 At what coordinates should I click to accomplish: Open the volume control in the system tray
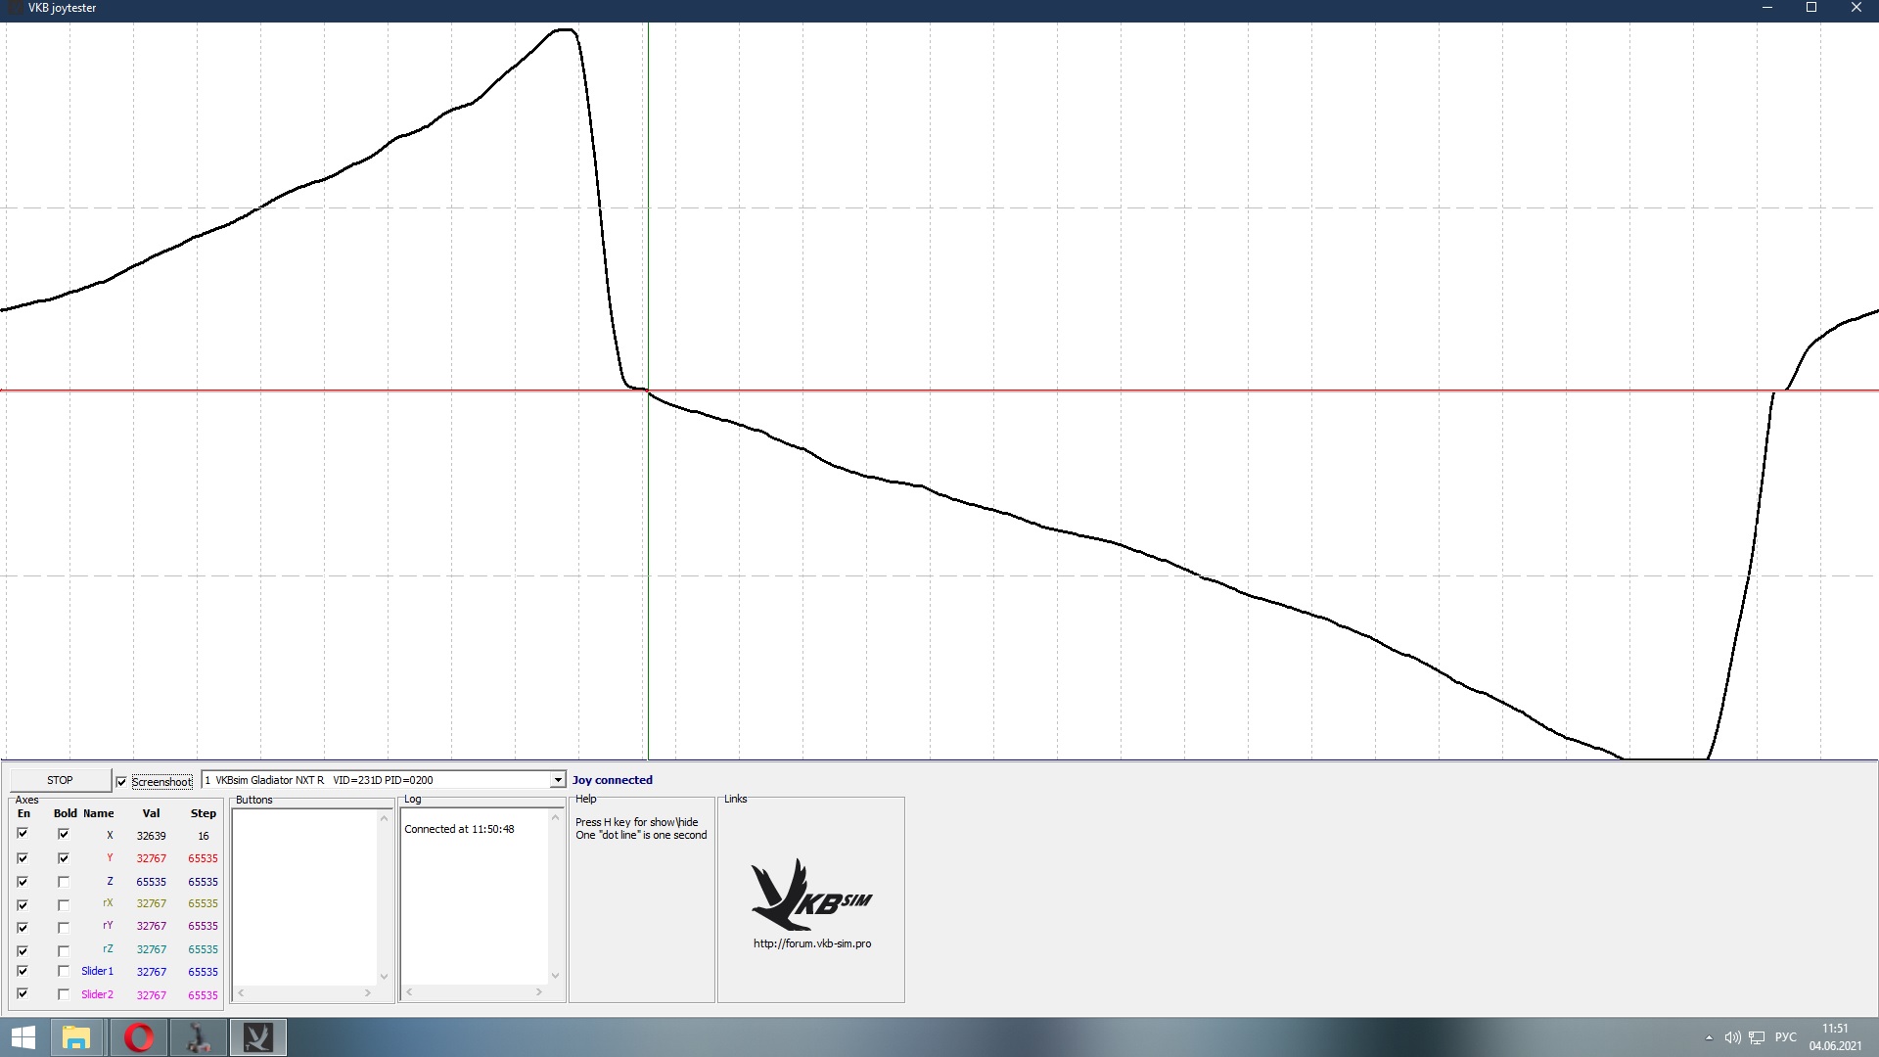click(1732, 1037)
